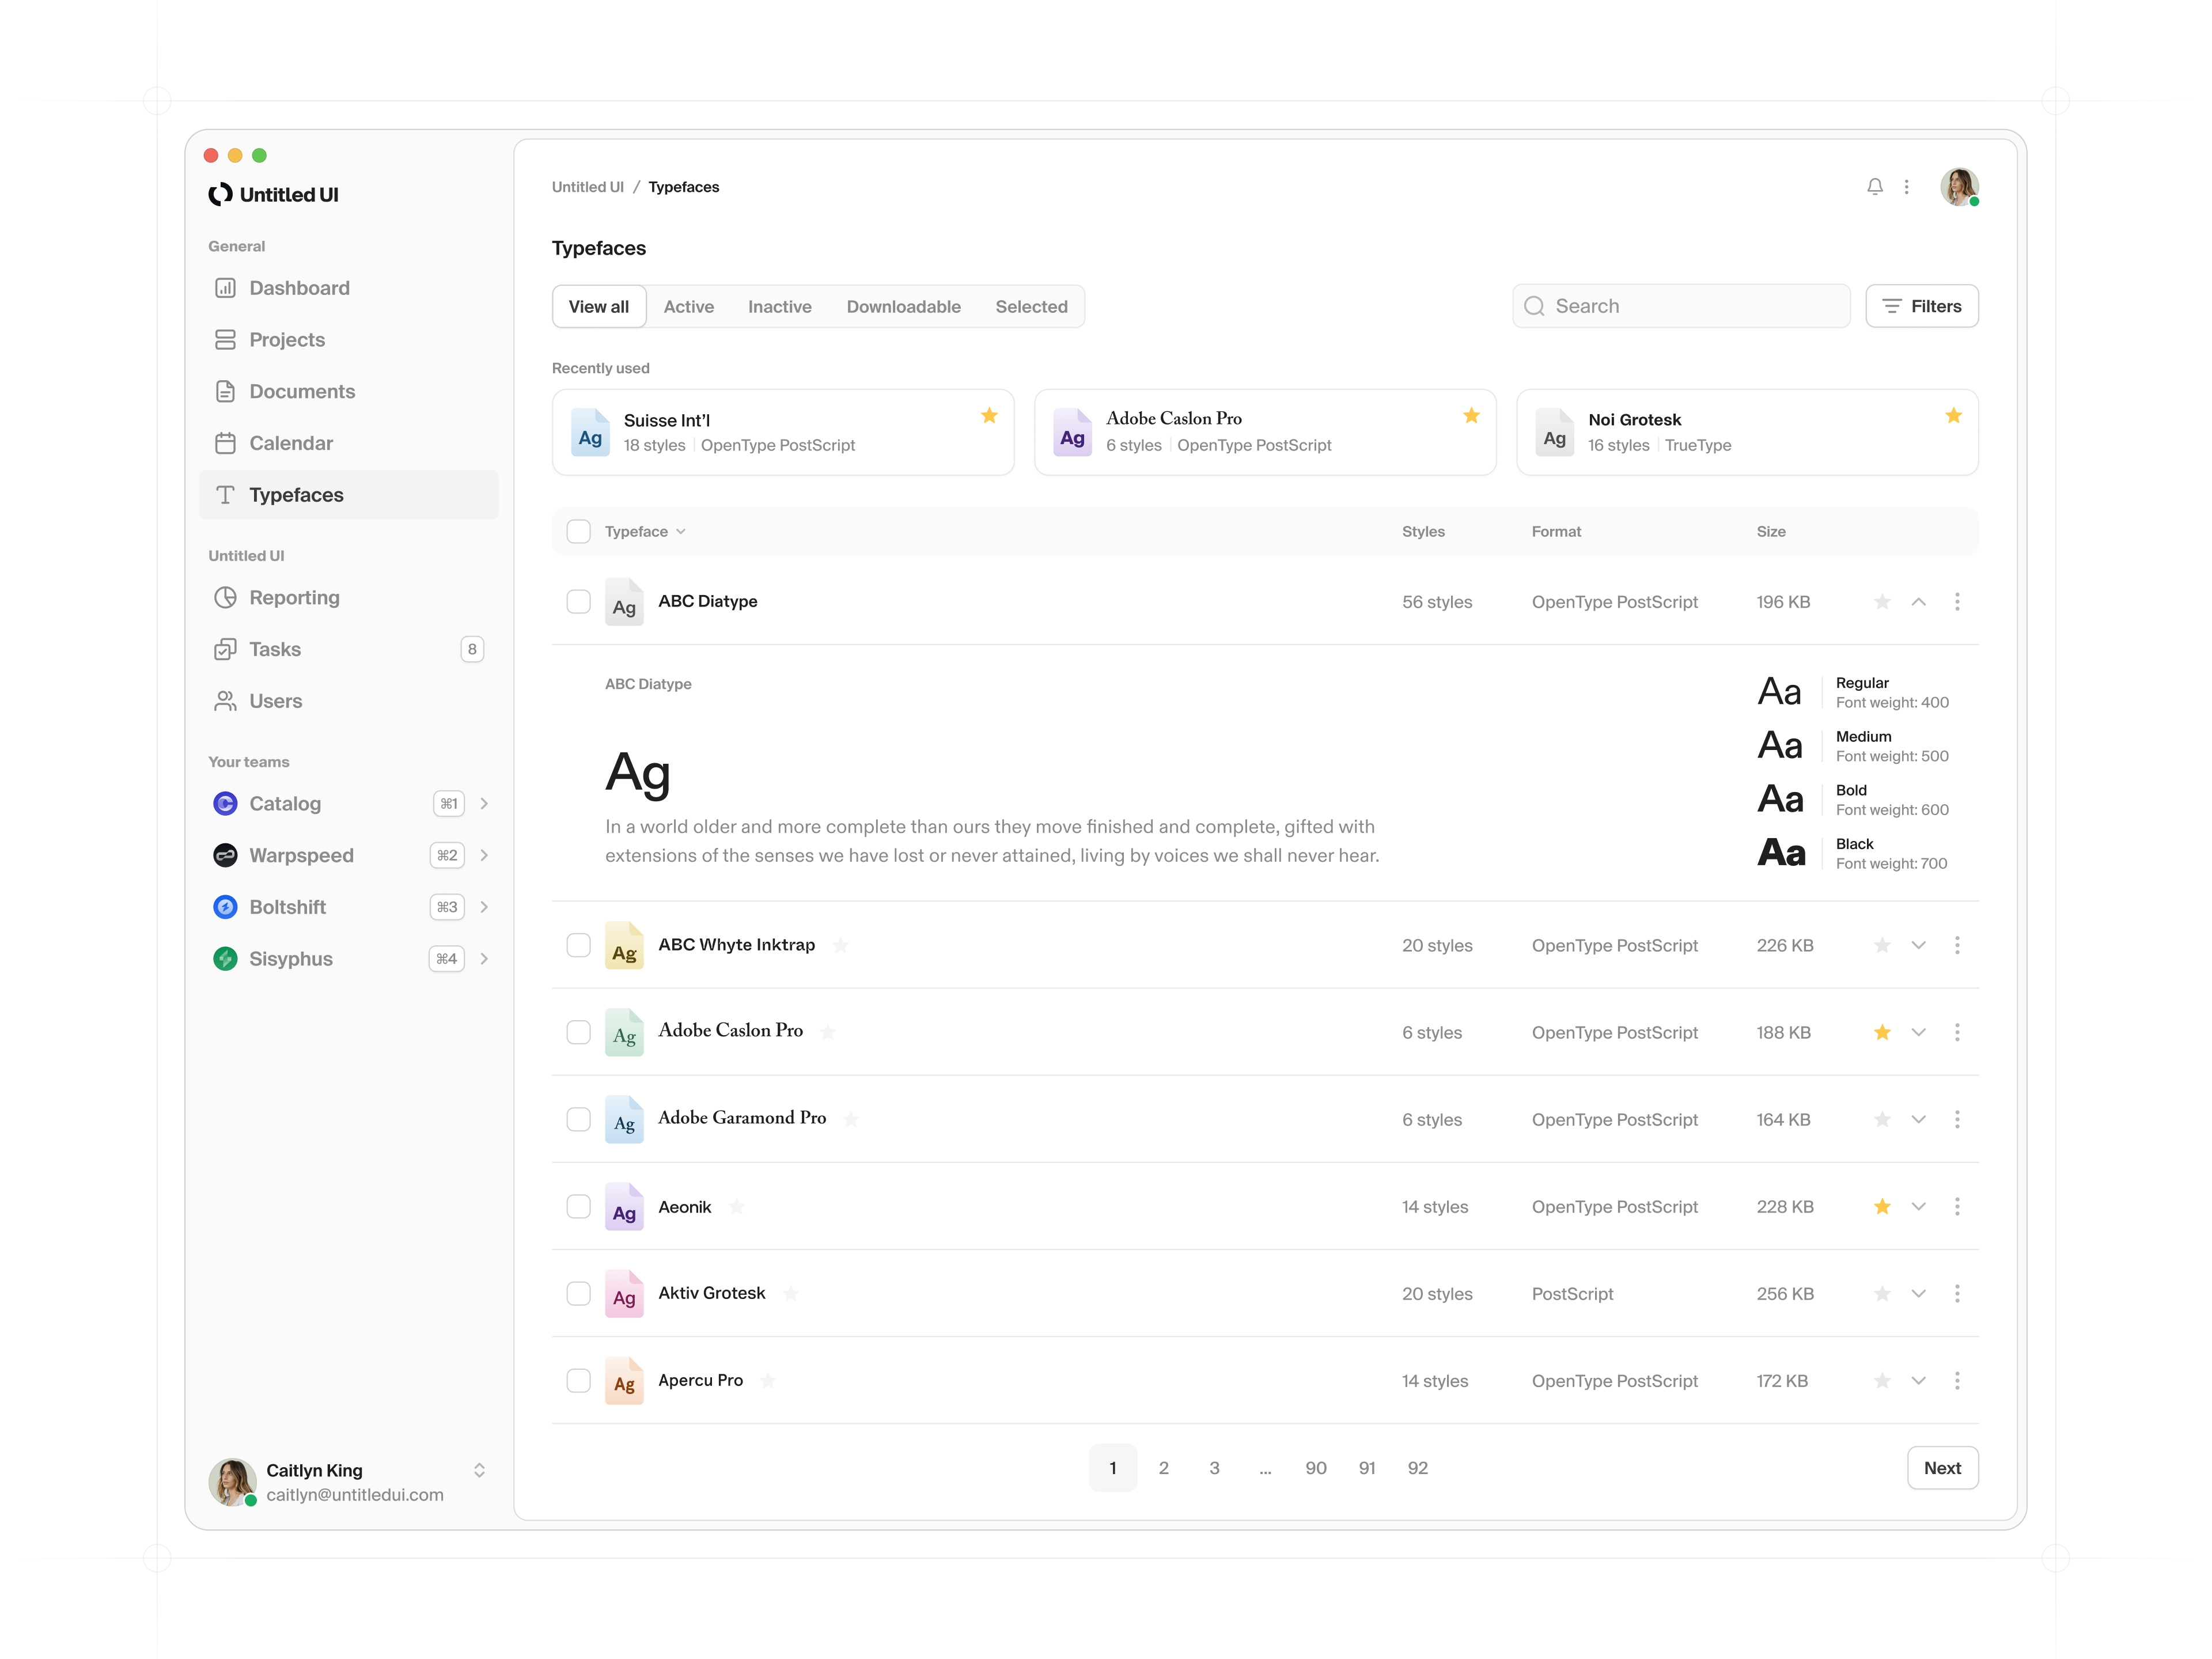Go to Calendar in the sidebar
The image size is (2212, 1659).
(290, 443)
